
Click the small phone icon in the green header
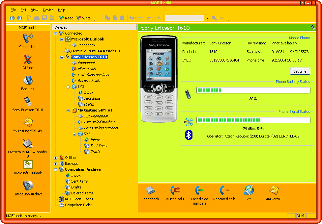tap(313, 27)
